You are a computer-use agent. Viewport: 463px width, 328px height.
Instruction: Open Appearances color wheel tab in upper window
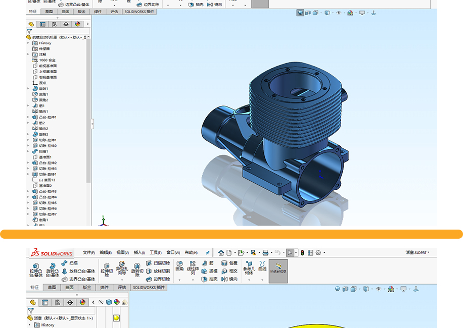pos(77,24)
